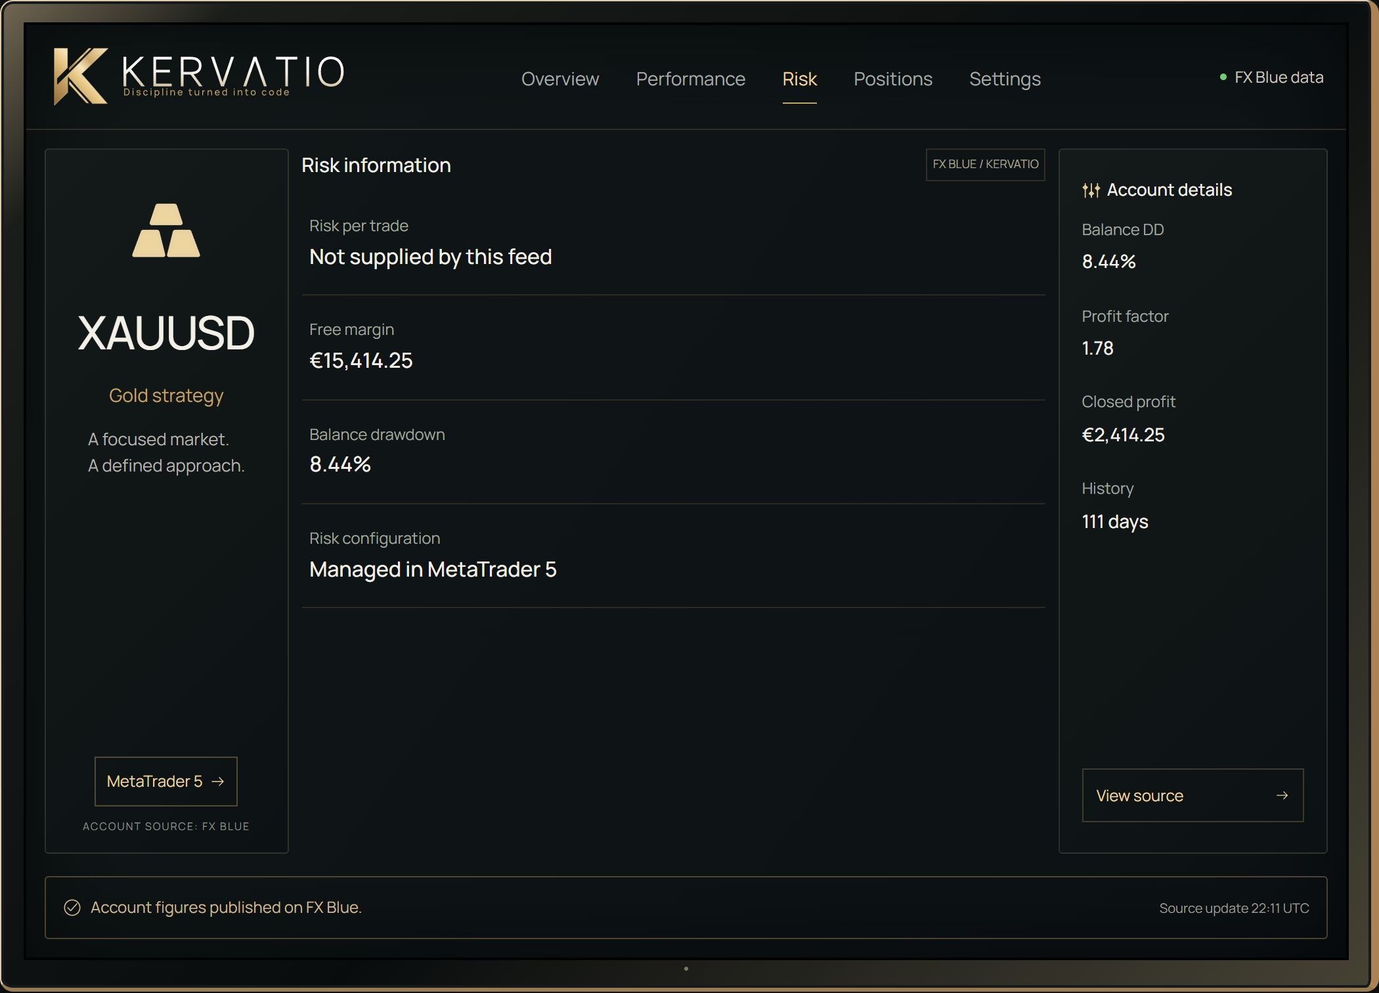Viewport: 1379px width, 993px height.
Task: Click the arrow icon in MetaTrader 5 button
Action: pos(218,782)
